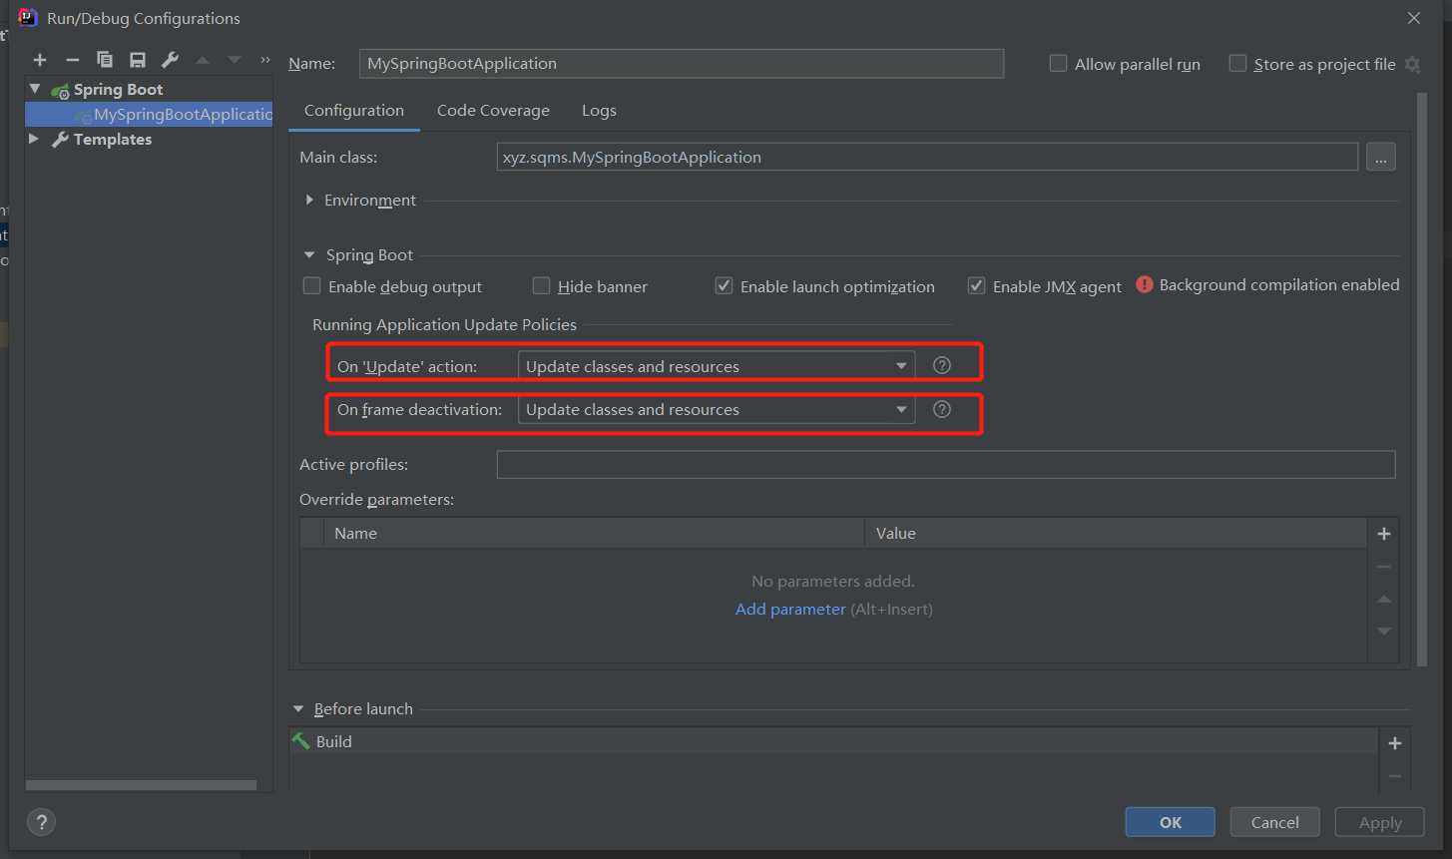
Task: Click the Add parameter link
Action: click(790, 609)
